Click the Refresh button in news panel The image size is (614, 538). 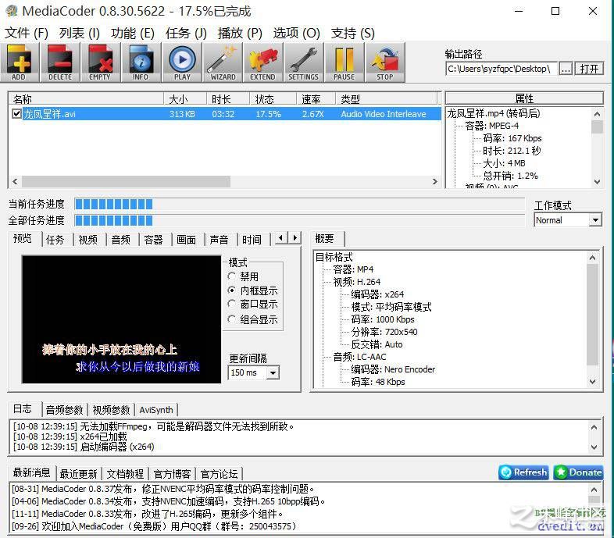(523, 472)
